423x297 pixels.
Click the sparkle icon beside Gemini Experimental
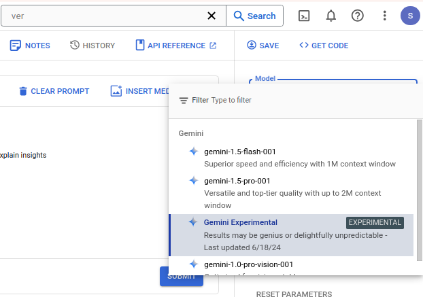pyautogui.click(x=193, y=222)
